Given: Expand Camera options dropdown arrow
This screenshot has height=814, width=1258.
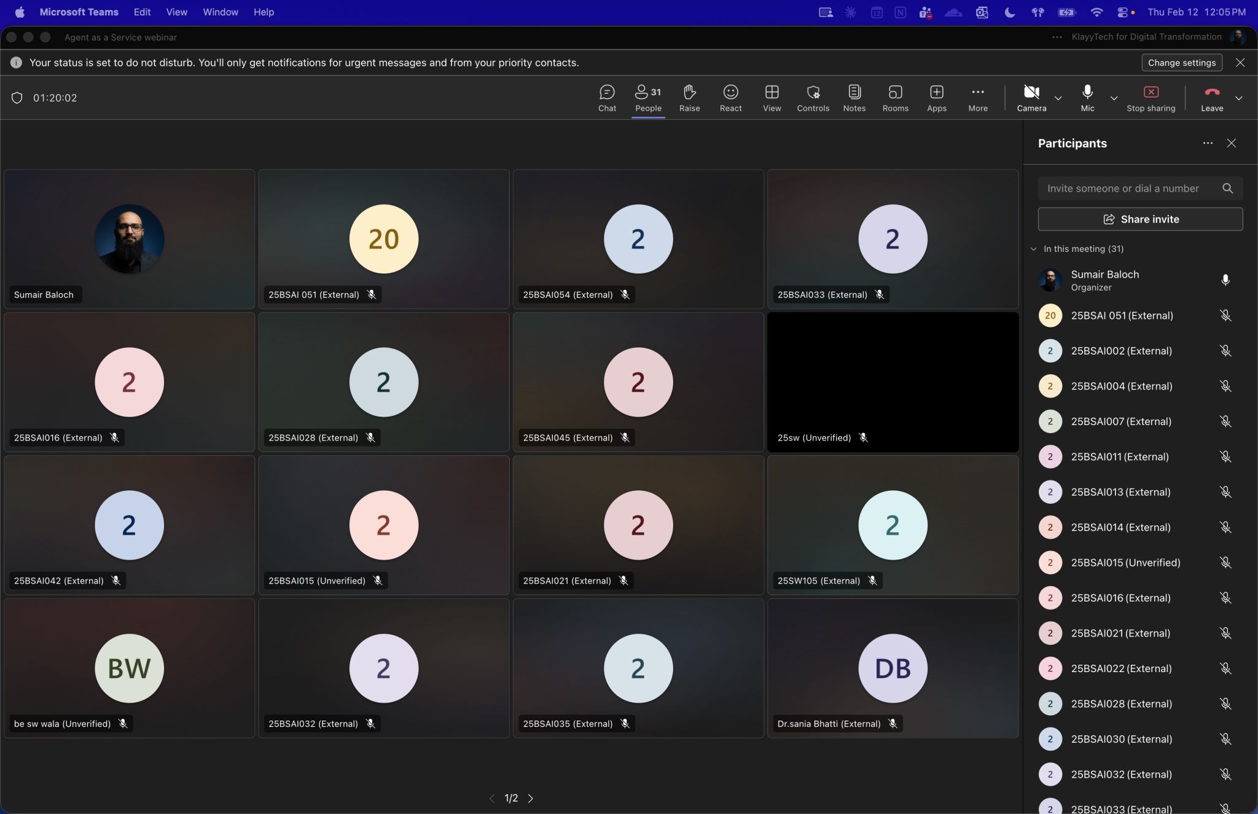Looking at the screenshot, I should tap(1058, 98).
